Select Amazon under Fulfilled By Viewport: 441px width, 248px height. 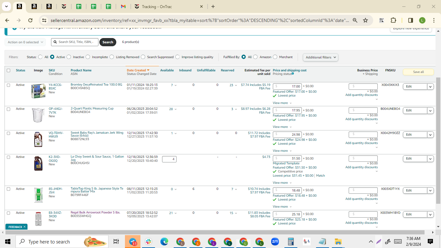click(255, 57)
